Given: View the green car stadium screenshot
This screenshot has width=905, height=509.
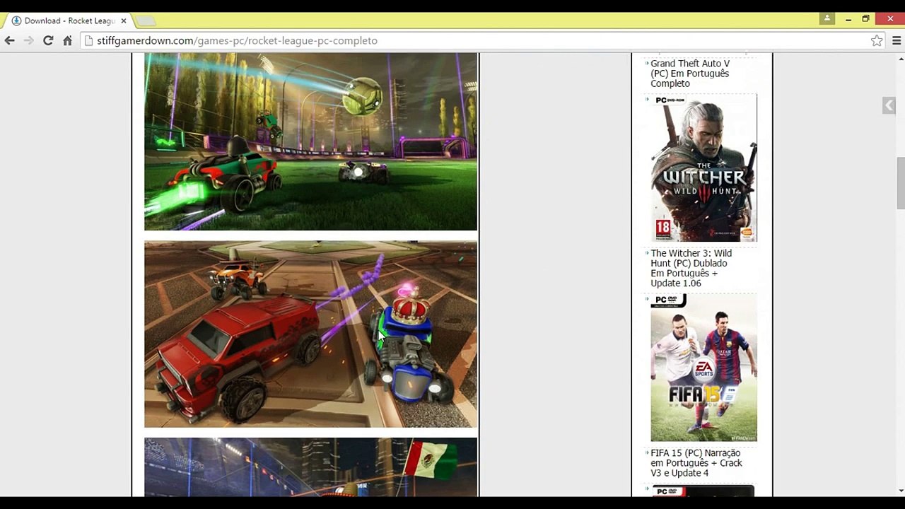Looking at the screenshot, I should tap(310, 141).
